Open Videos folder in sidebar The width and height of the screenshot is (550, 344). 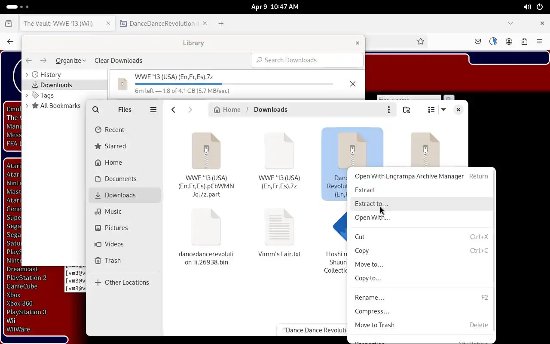(x=125, y=244)
